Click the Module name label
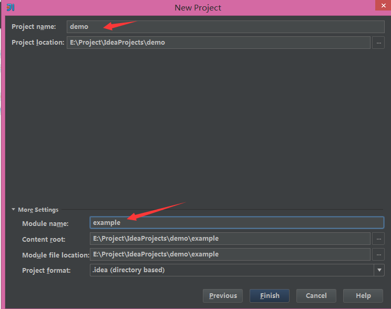The image size is (391, 309). tap(45, 224)
